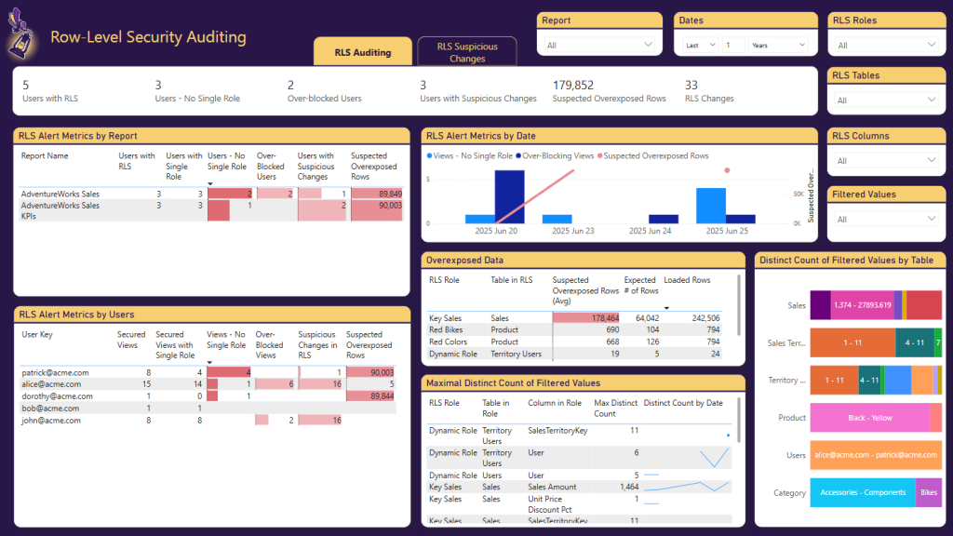The image size is (953, 536).
Task: Toggle Suspected Overexposed Rows legend item
Action: click(x=652, y=156)
